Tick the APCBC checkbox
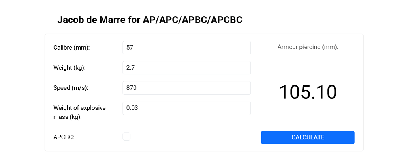Viewport: 395px width, 159px height. pyautogui.click(x=126, y=137)
